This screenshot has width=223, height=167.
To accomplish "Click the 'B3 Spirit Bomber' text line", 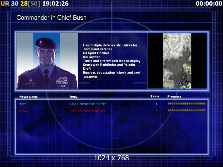I will click(x=96, y=53).
